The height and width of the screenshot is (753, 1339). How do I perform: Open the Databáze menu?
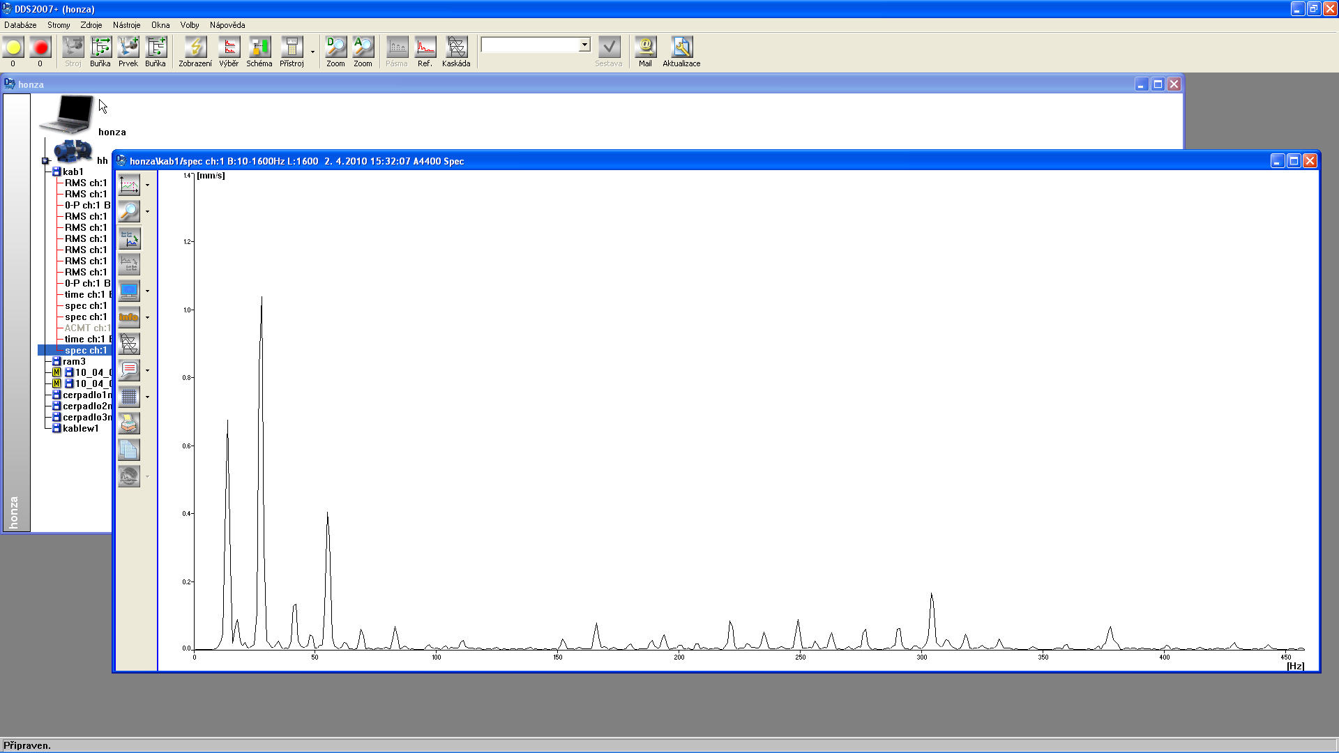click(x=20, y=25)
